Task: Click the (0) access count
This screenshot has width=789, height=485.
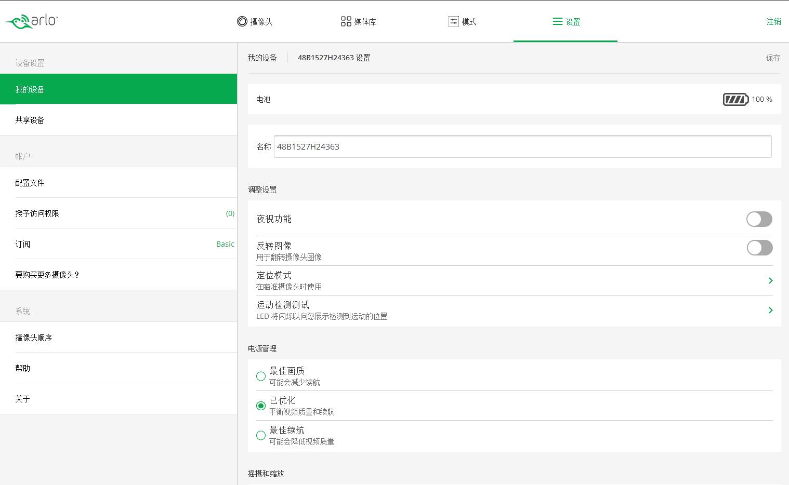Action: [x=230, y=213]
